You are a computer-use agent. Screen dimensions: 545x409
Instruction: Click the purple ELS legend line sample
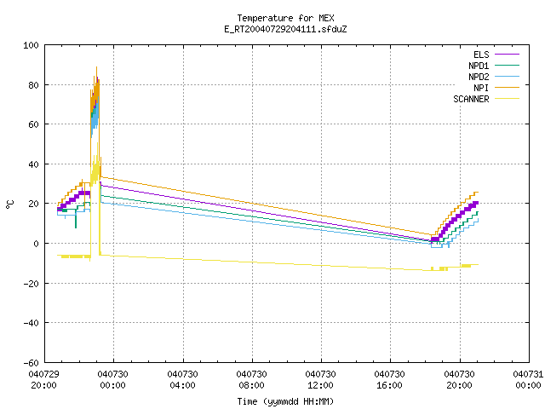[x=508, y=55]
